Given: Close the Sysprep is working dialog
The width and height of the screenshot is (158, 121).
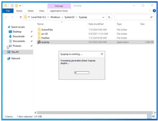Looking at the screenshot, I should tap(102, 54).
